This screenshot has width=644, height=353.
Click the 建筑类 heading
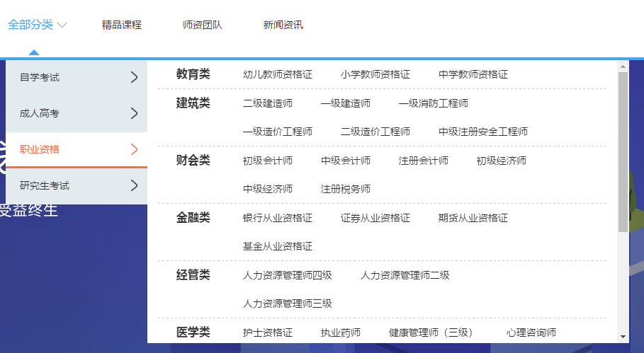coord(193,103)
